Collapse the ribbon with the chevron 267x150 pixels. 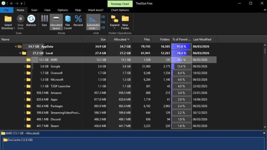(265, 10)
